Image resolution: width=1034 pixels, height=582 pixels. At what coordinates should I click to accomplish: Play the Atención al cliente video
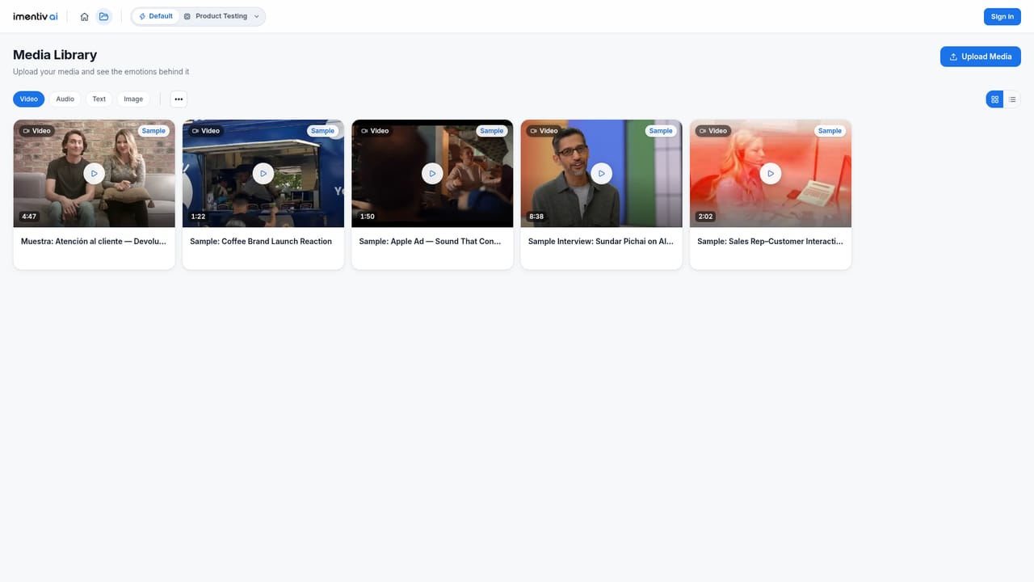click(95, 173)
